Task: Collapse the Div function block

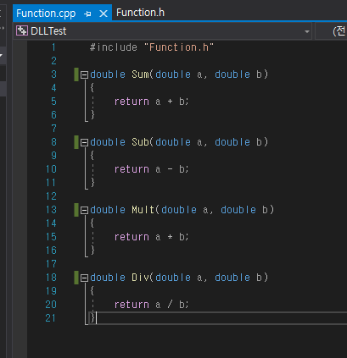Action: [x=84, y=278]
